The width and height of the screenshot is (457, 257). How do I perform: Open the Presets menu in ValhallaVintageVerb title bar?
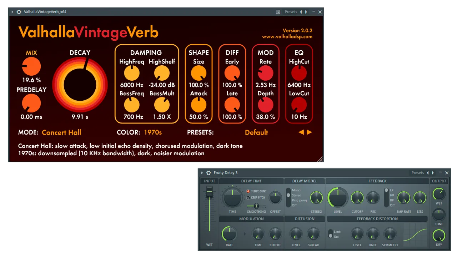(291, 12)
